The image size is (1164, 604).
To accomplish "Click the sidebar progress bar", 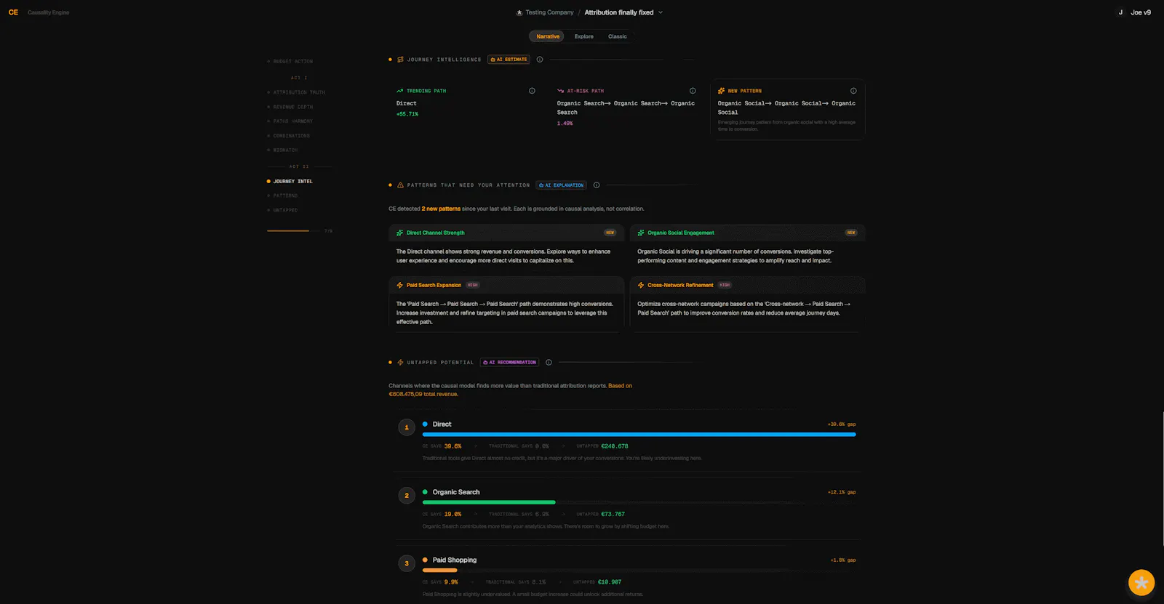I will [293, 230].
